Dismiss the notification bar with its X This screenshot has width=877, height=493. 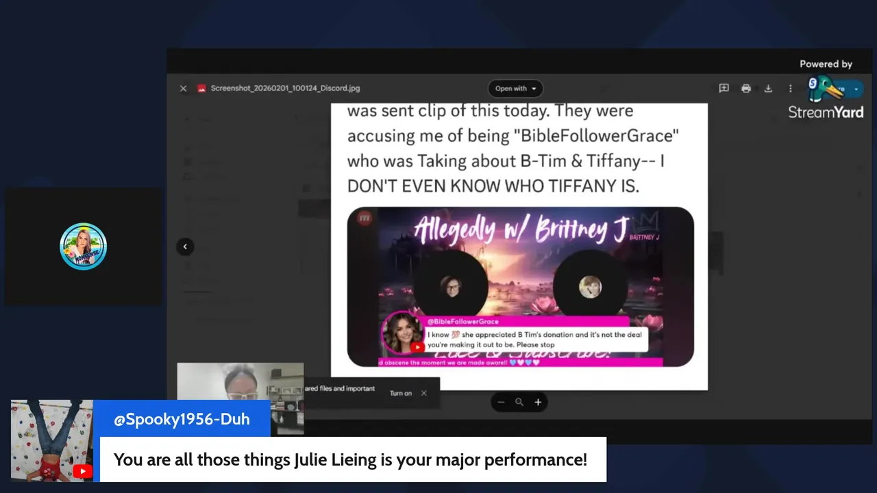(423, 393)
